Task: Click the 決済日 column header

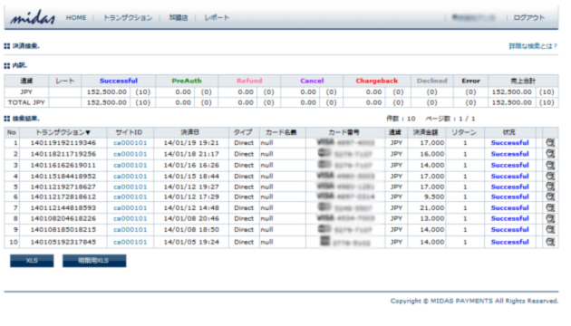Action: click(190, 132)
